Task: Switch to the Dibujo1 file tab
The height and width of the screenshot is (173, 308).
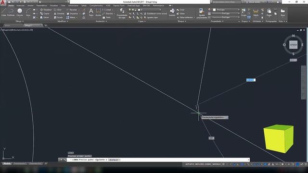Action: (x=33, y=25)
